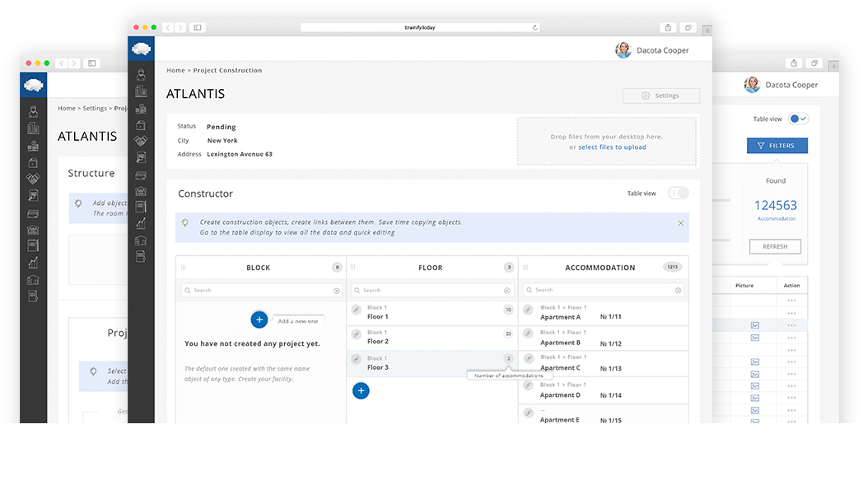Click the cloud logo in front window sidebar
Viewport: 863px width, 499px height.
pos(141,49)
